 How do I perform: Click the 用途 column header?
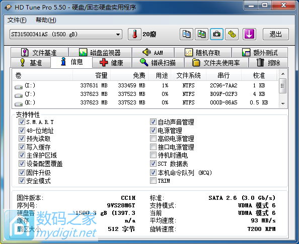[x=160, y=75]
